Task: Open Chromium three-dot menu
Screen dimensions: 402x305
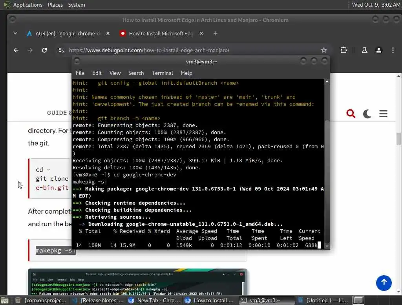Action: pyautogui.click(x=393, y=50)
